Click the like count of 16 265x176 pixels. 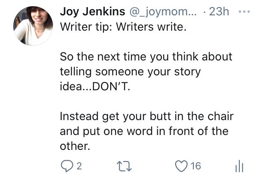[196, 166]
